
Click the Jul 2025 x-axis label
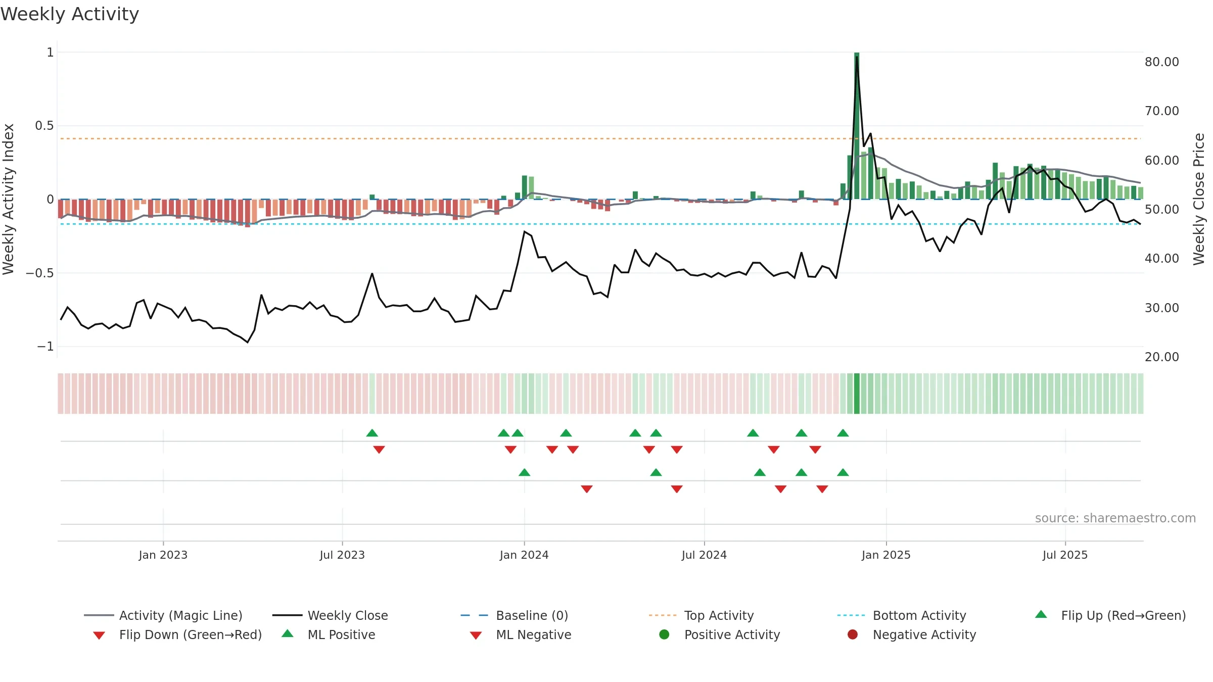[1065, 555]
